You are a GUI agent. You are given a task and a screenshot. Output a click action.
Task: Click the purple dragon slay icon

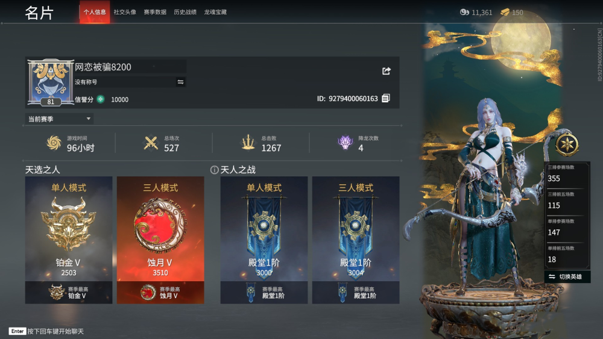pyautogui.click(x=345, y=143)
